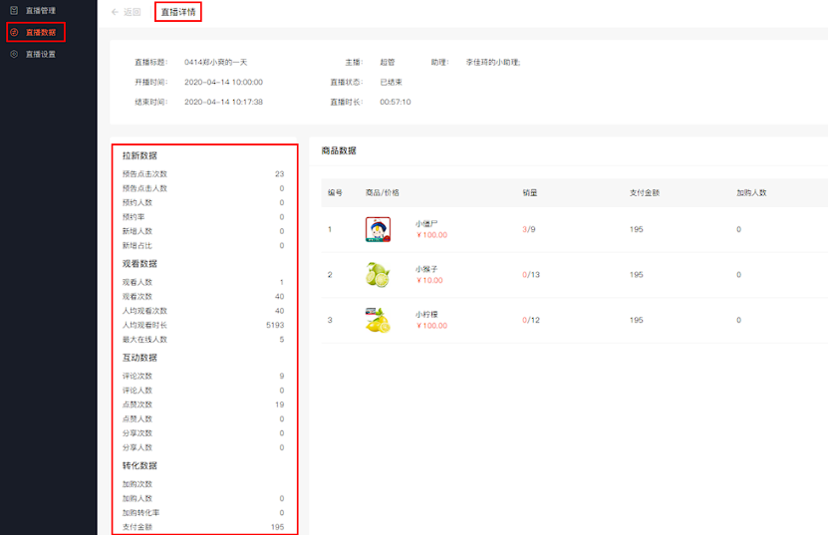Click live title 0414郑小爽的一天
The width and height of the screenshot is (828, 535).
coord(216,63)
